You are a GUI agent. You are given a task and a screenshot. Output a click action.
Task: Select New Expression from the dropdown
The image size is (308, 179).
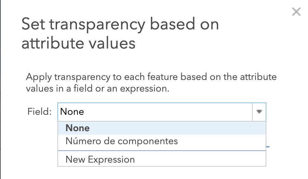[x=162, y=159]
